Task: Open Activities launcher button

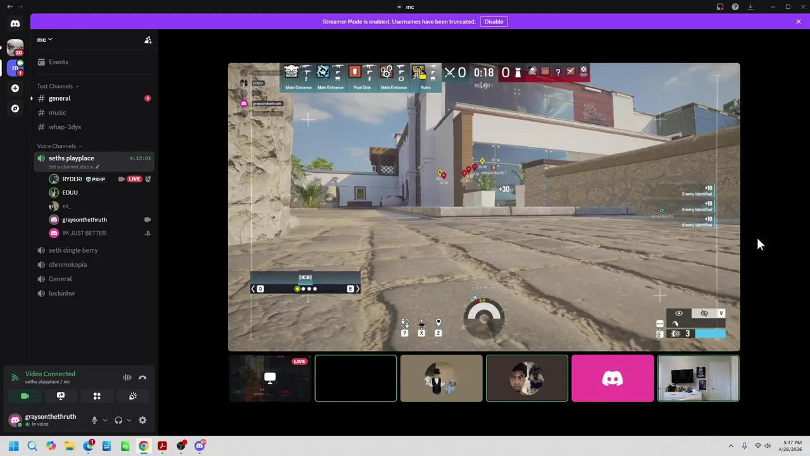Action: pyautogui.click(x=97, y=396)
